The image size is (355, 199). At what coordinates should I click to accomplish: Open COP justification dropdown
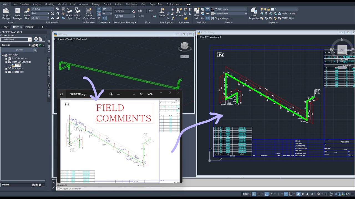(124, 16)
